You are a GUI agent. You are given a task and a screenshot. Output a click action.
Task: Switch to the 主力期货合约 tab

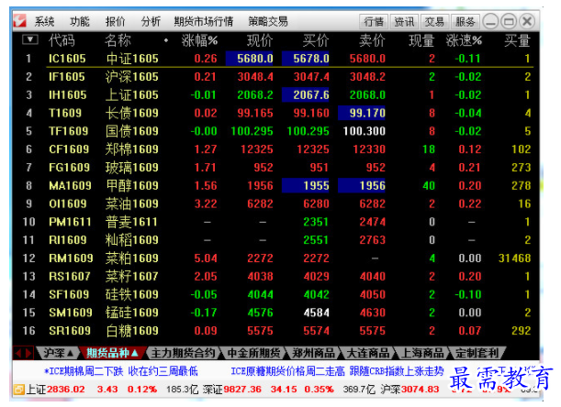[183, 354]
